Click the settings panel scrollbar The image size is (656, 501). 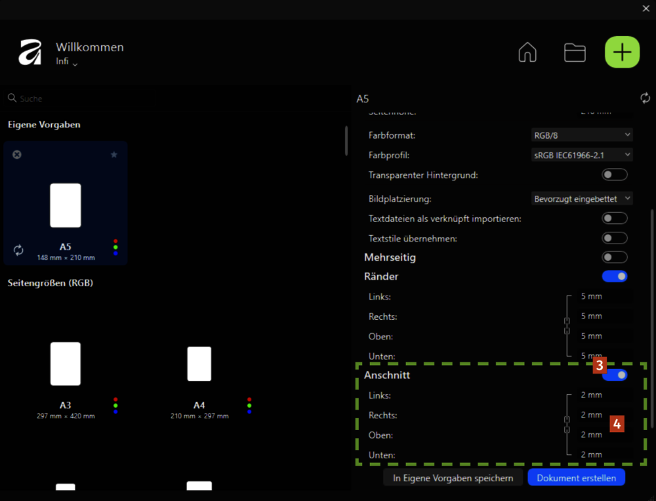652,318
